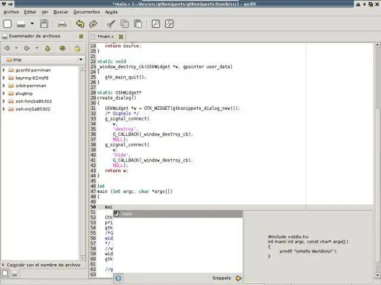Cut the selection with the scissors icon
This screenshot has width=381, height=285.
(111, 24)
